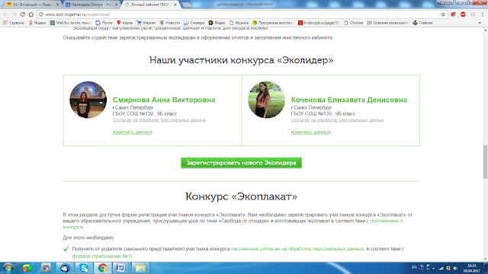Go to the browser home page icon
The image size is (488, 274).
31,14
